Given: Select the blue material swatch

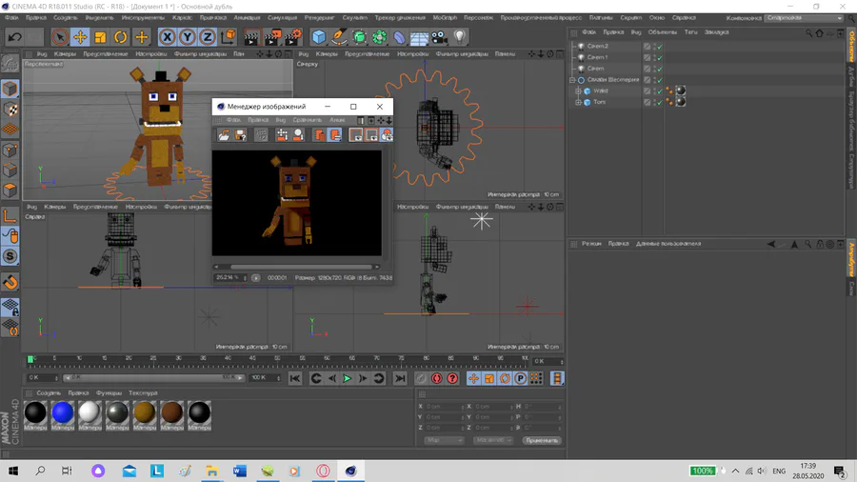Looking at the screenshot, I should pos(62,412).
